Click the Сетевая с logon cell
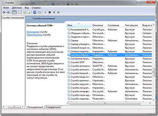This screenshot has width=158, height=116. point(147,33)
